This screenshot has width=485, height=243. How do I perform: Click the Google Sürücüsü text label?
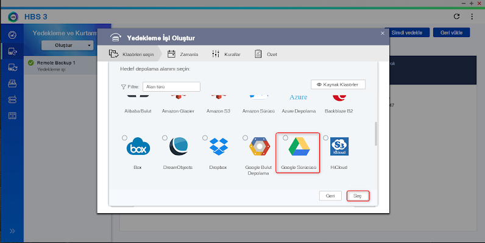(299, 168)
